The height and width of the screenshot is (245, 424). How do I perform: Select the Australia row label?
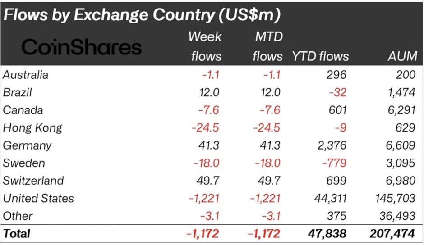coord(25,75)
